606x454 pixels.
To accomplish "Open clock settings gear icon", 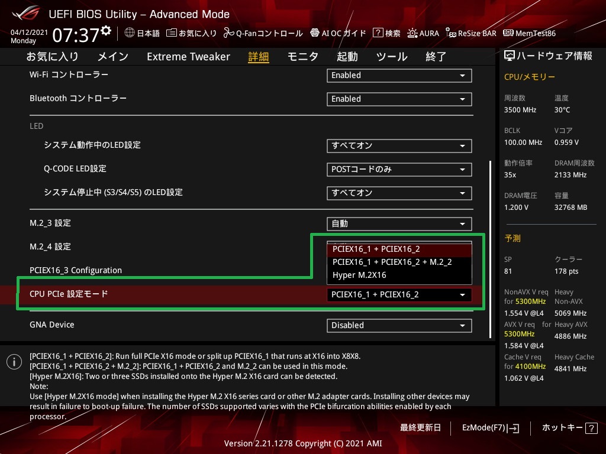I will point(106,31).
